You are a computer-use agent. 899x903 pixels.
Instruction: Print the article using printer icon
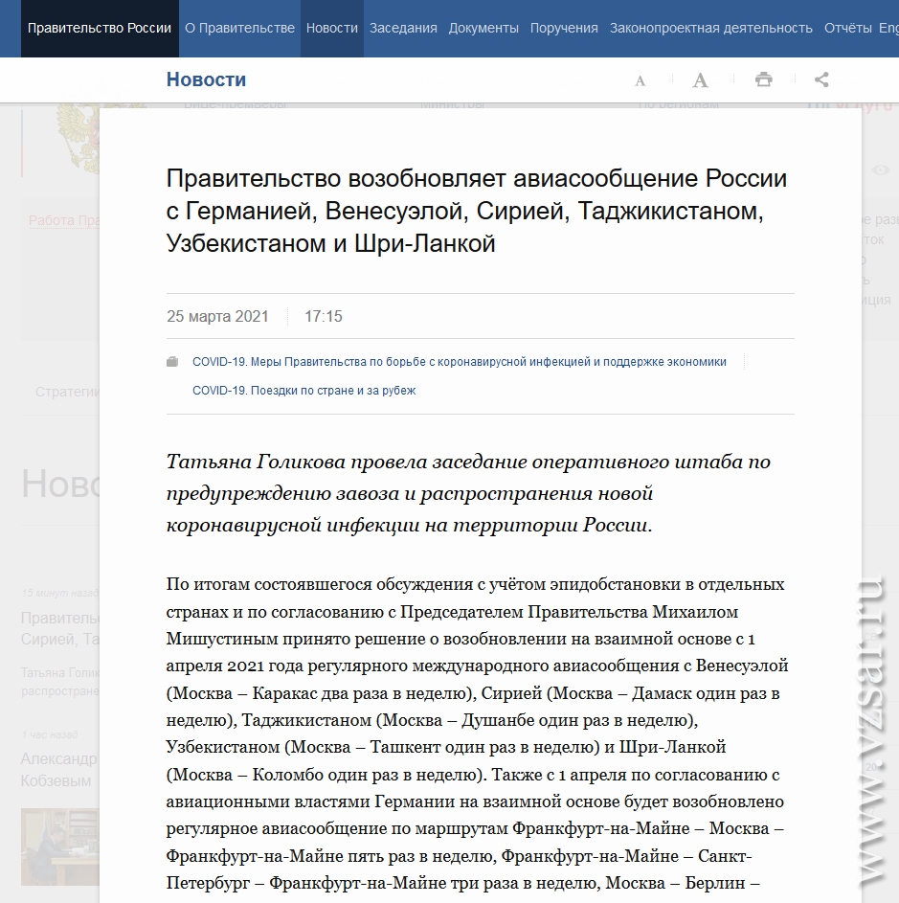764,79
